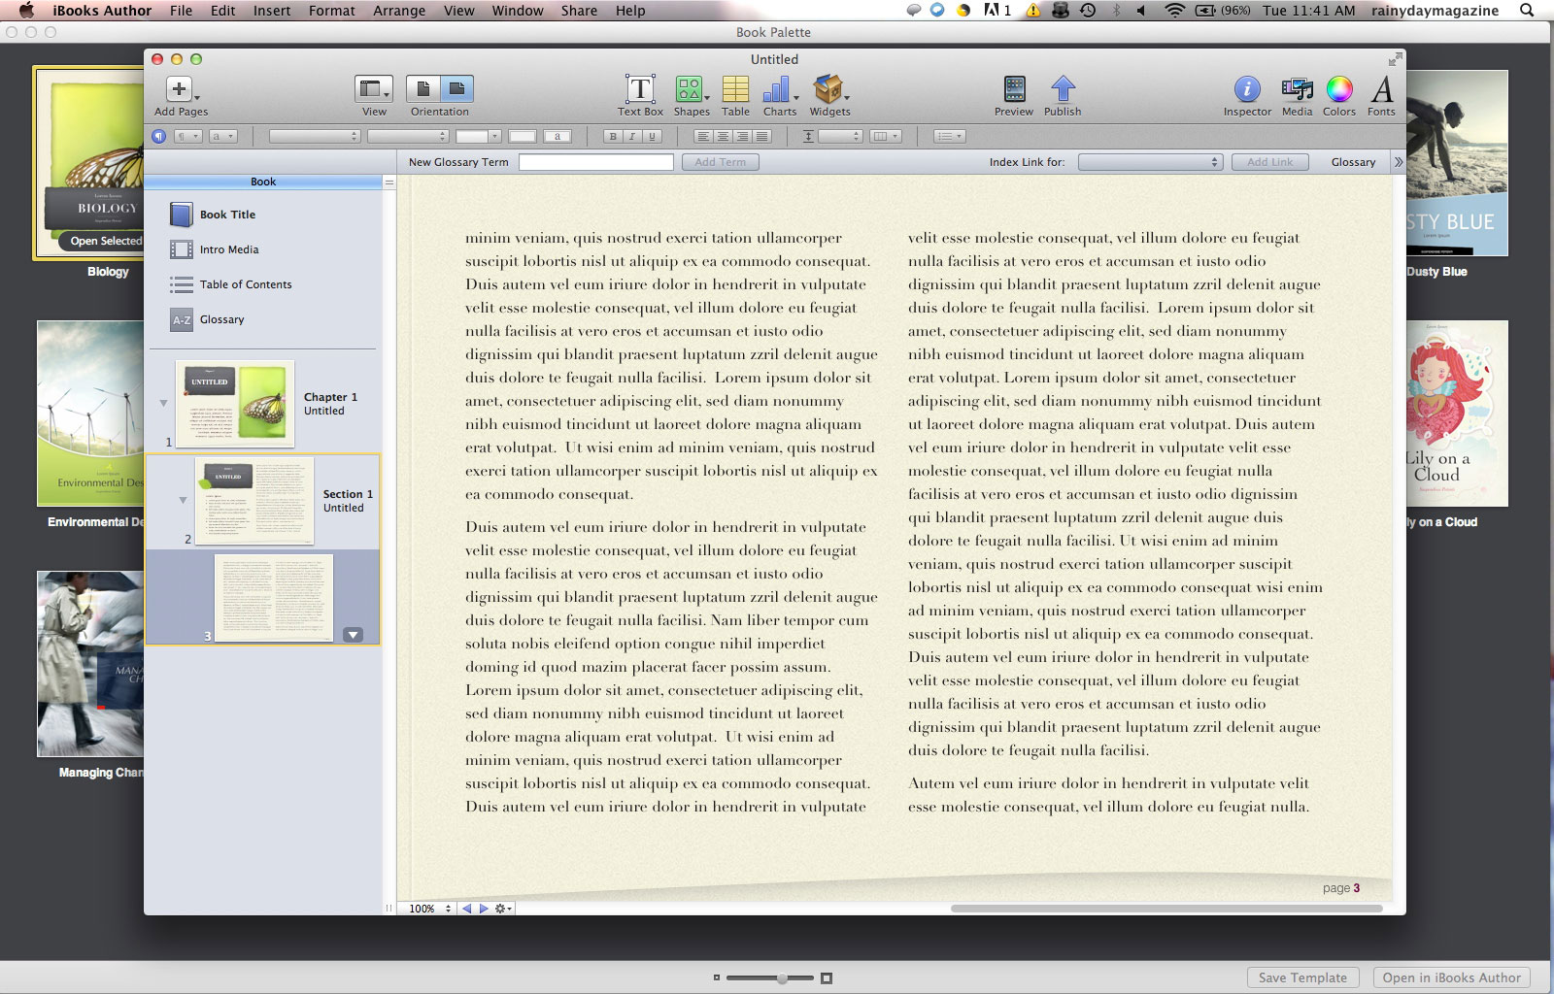This screenshot has width=1554, height=994.
Task: Align text left
Action: 703,136
